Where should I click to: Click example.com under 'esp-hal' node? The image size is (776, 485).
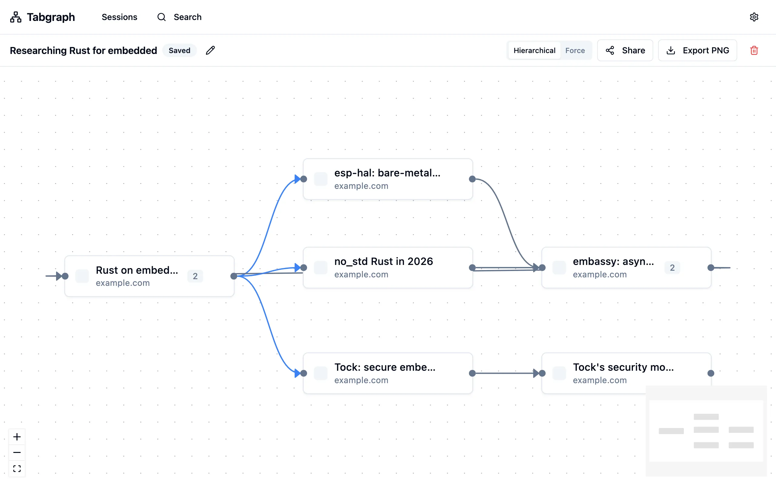[x=361, y=186]
